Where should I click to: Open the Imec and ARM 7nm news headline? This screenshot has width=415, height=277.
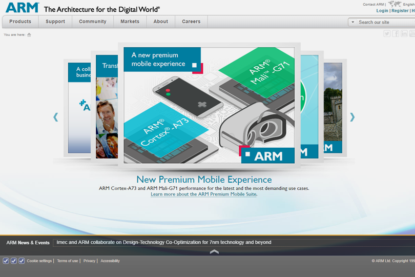pyautogui.click(x=164, y=242)
